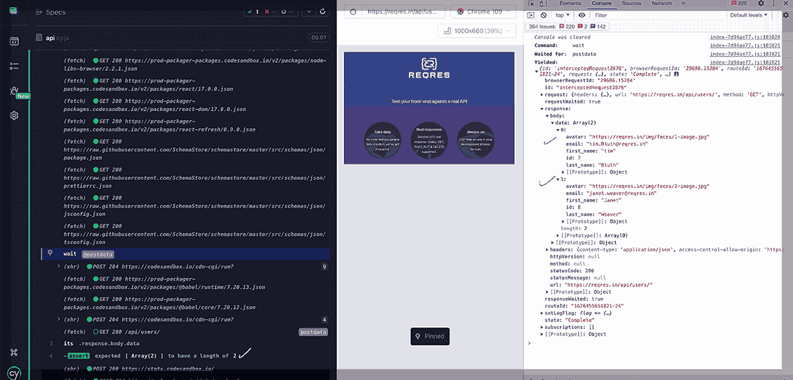Click the Pinned button in the preview
The width and height of the screenshot is (793, 380).
point(430,336)
